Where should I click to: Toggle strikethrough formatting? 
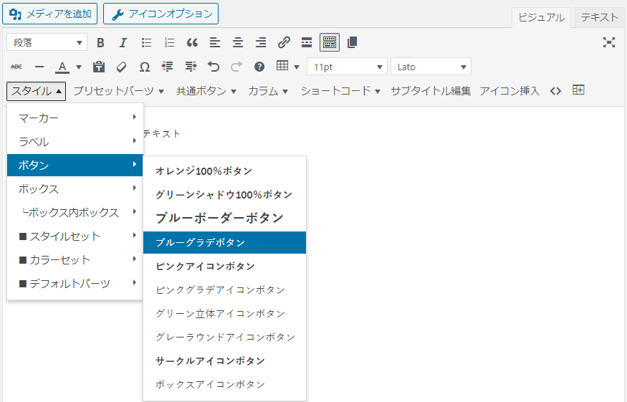click(16, 67)
